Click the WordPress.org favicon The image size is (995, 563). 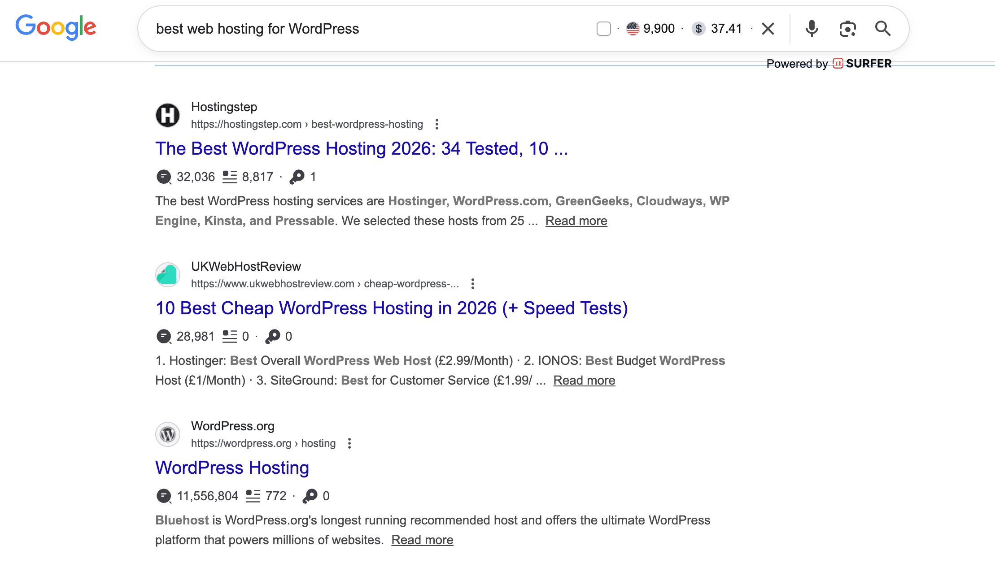(167, 434)
